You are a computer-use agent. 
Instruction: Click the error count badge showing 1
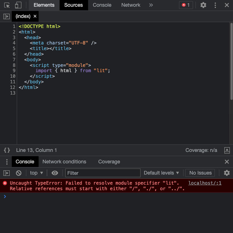(186, 5)
